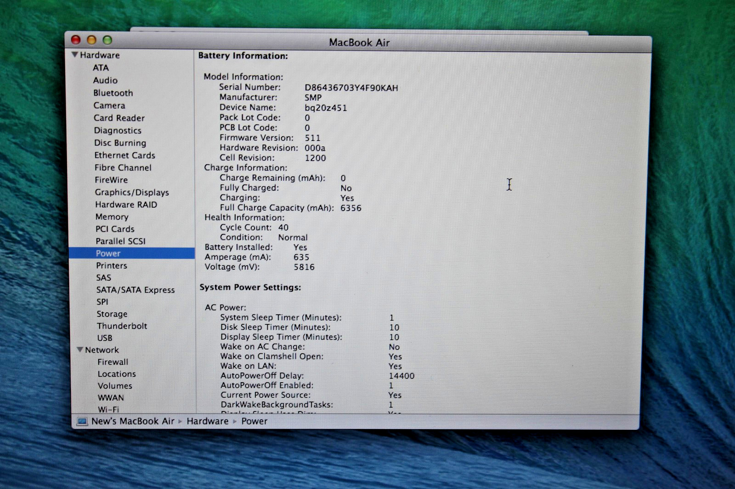
Task: Select Firewall under Network
Action: click(x=113, y=362)
